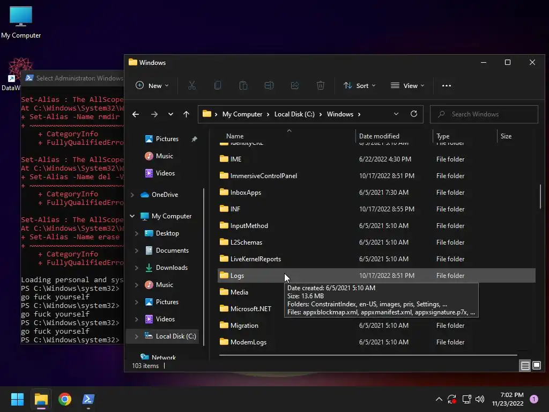Click the Search Windows field
The image size is (549, 412).
click(x=484, y=114)
